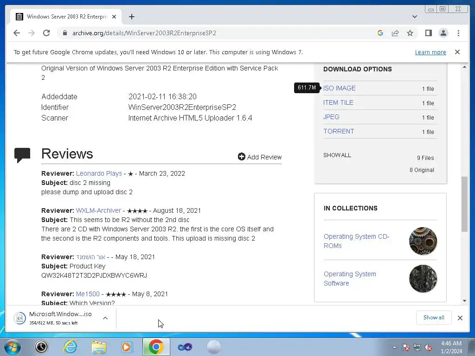The image size is (475, 356).
Task: Expand the tab search dropdown arrow
Action: pos(414,17)
